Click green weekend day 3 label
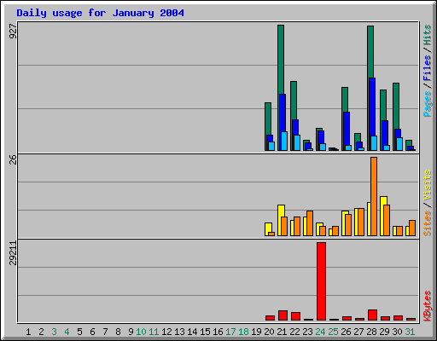Viewport: 437px width, 341px height. coord(54,332)
